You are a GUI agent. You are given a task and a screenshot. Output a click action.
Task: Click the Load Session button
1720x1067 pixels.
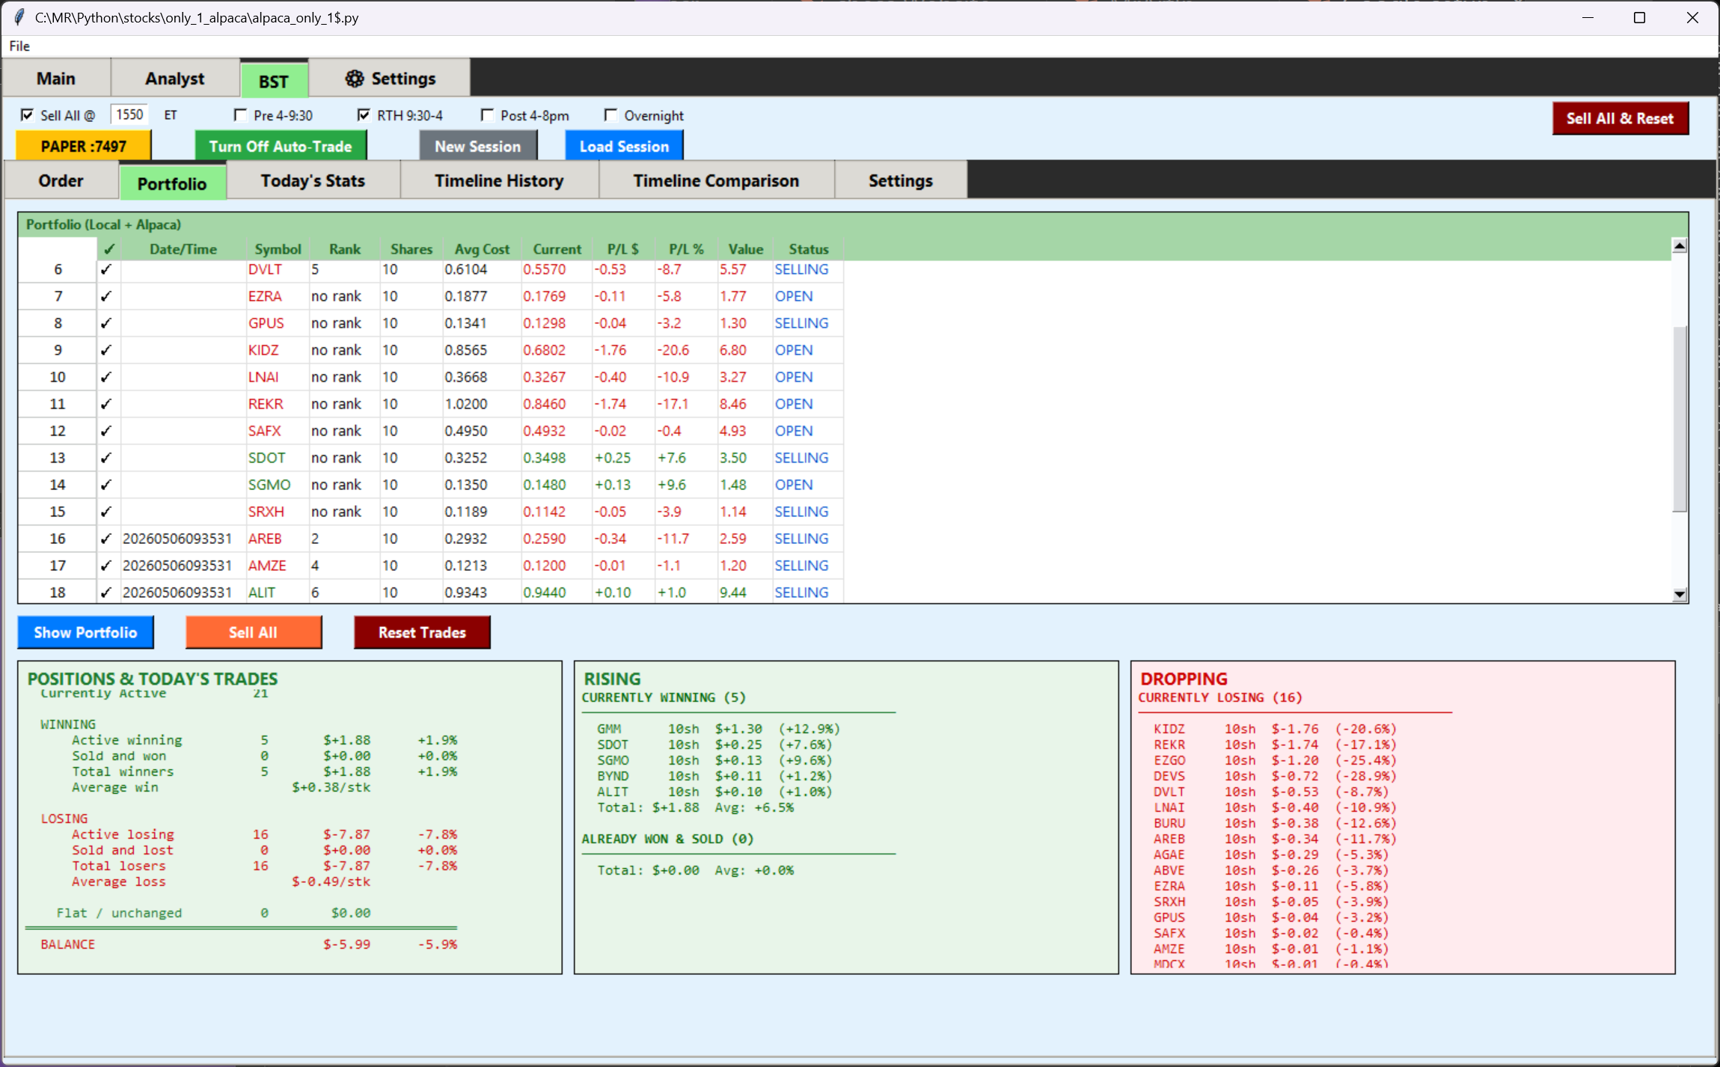click(624, 146)
